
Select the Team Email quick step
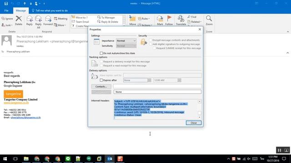pyautogui.click(x=80, y=22)
